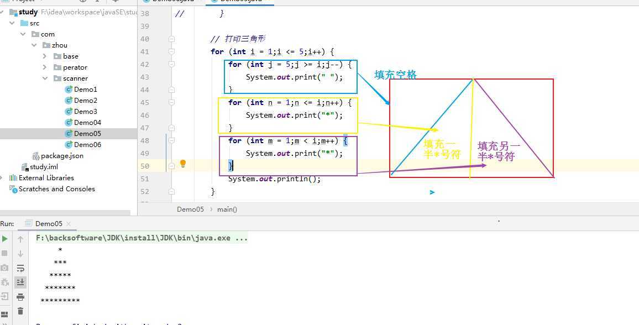Click the Print icon in Run console
Image resolution: width=639 pixels, height=325 pixels.
20,297
